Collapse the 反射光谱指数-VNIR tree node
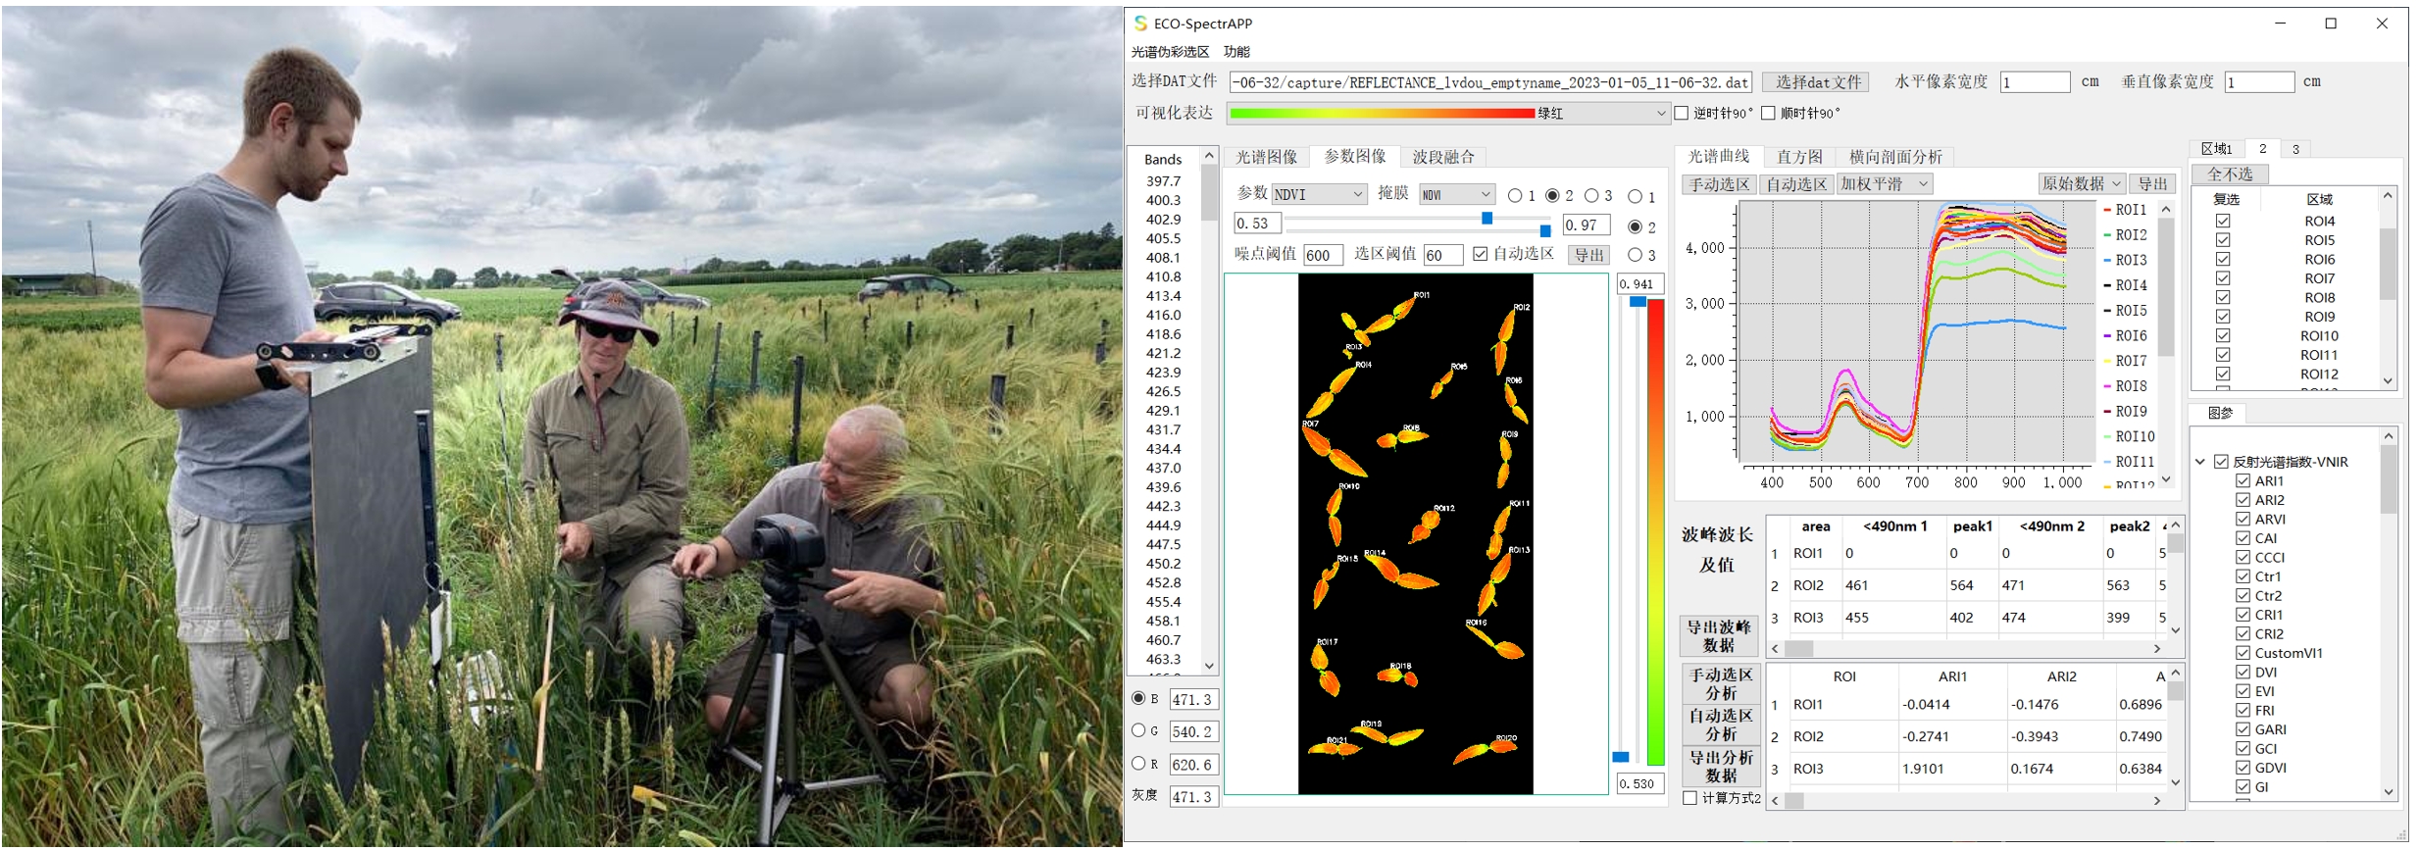 2200,462
